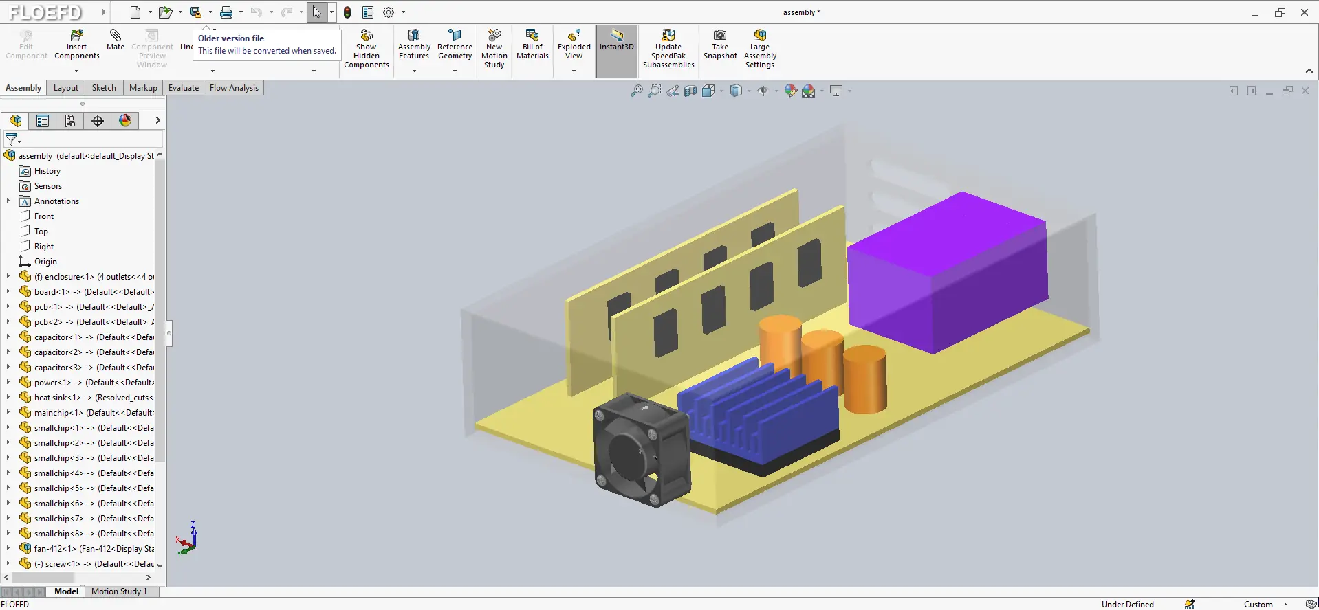Open the Evaluate tab

184,88
